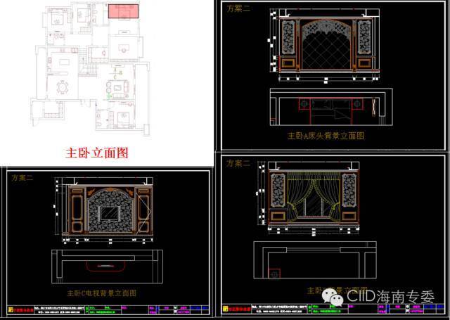This screenshot has width=450, height=320.
Task: Click the pink highlighted master bedroom on floor plan
Action: [x=124, y=11]
